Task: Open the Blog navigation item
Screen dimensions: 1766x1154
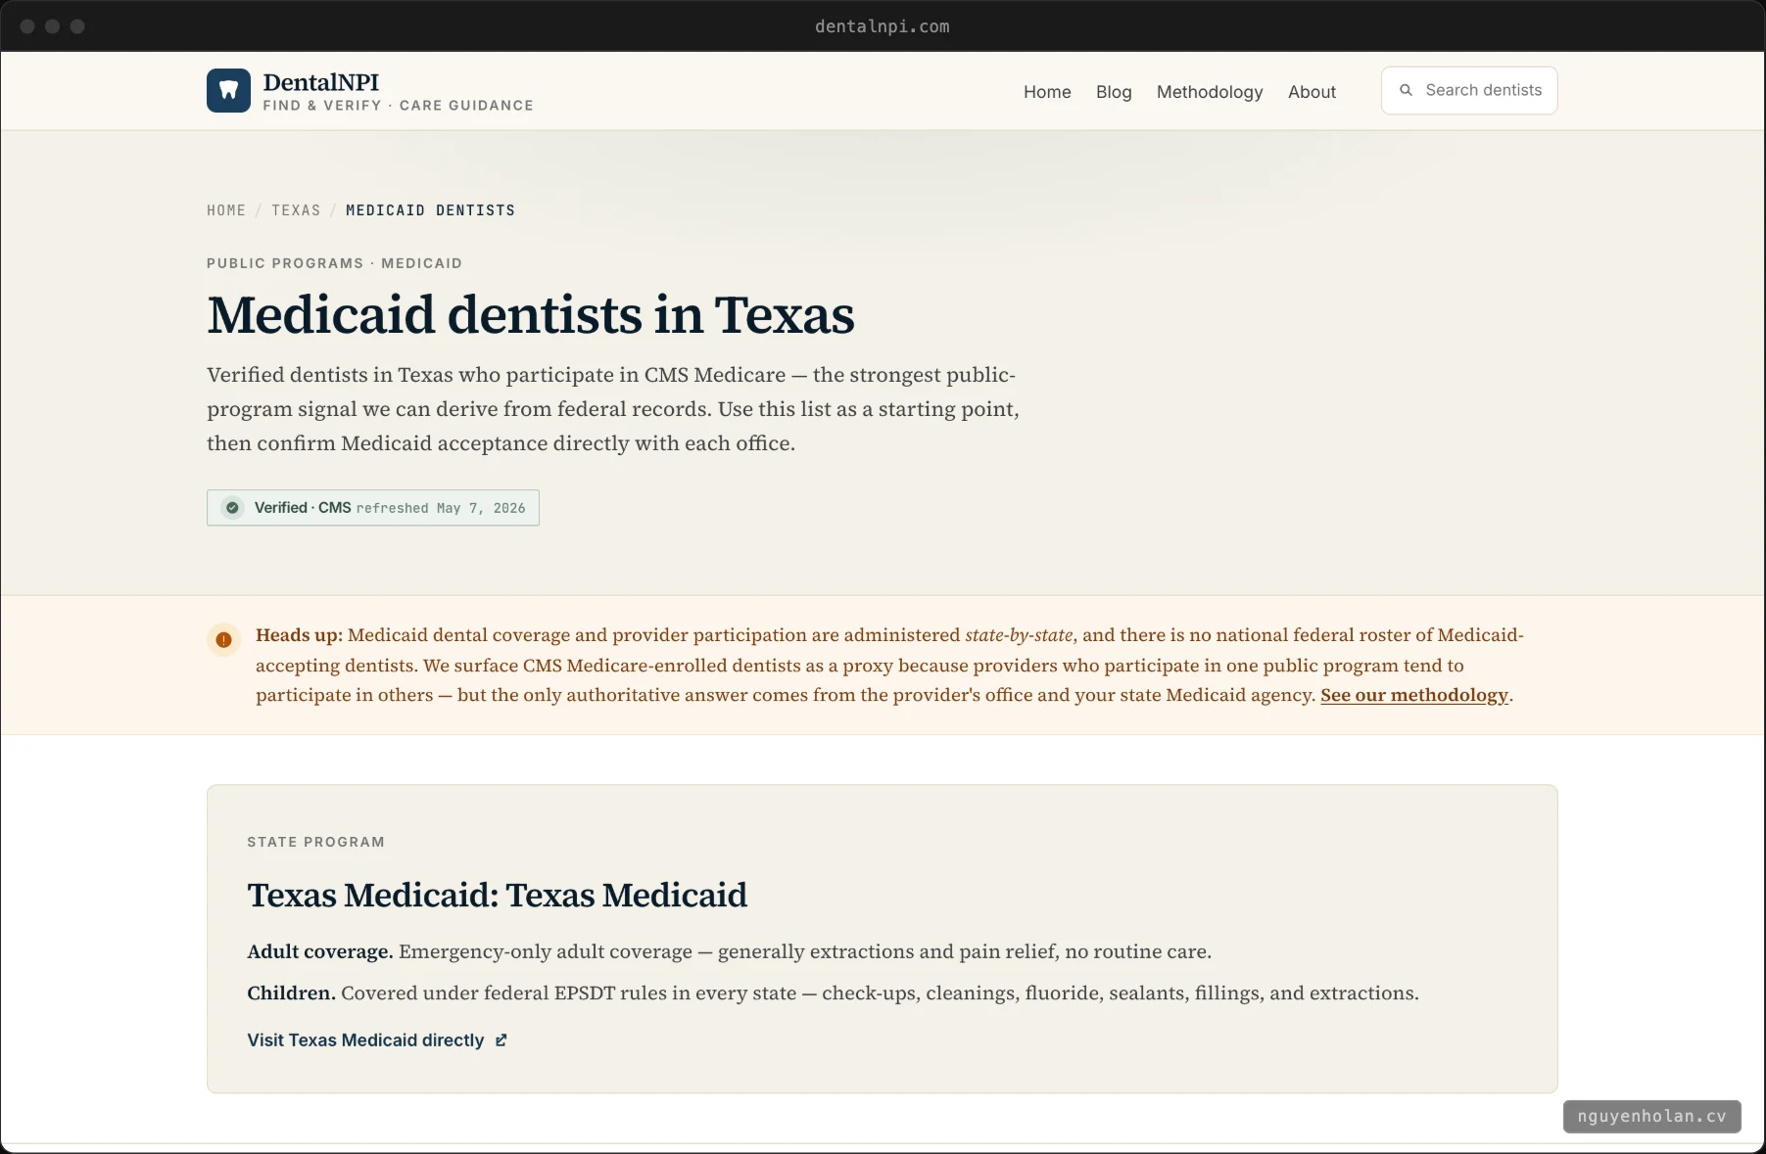Action: point(1114,91)
